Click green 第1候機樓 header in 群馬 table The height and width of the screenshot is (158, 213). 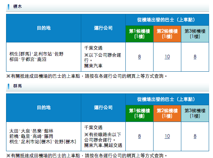tap(140, 113)
